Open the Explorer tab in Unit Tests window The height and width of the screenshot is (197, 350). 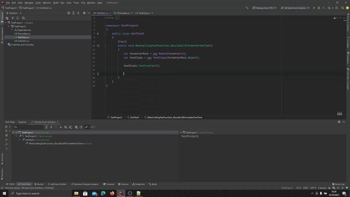click(22, 122)
